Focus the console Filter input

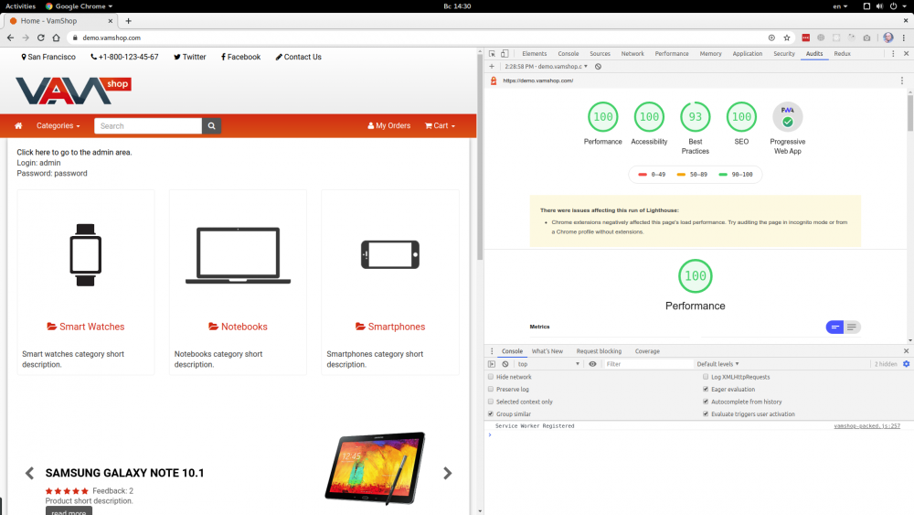point(647,364)
